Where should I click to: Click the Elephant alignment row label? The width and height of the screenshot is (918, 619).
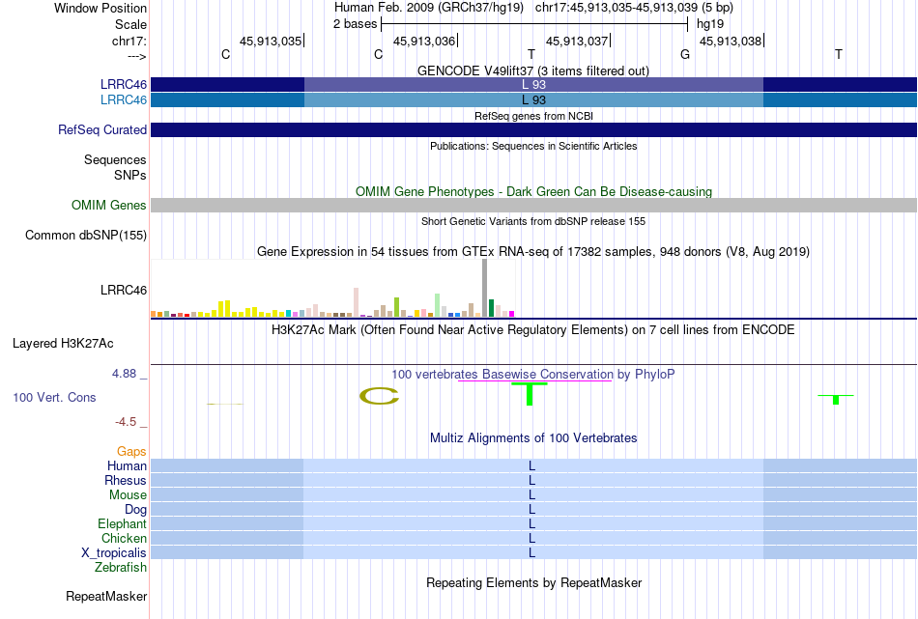tap(122, 523)
